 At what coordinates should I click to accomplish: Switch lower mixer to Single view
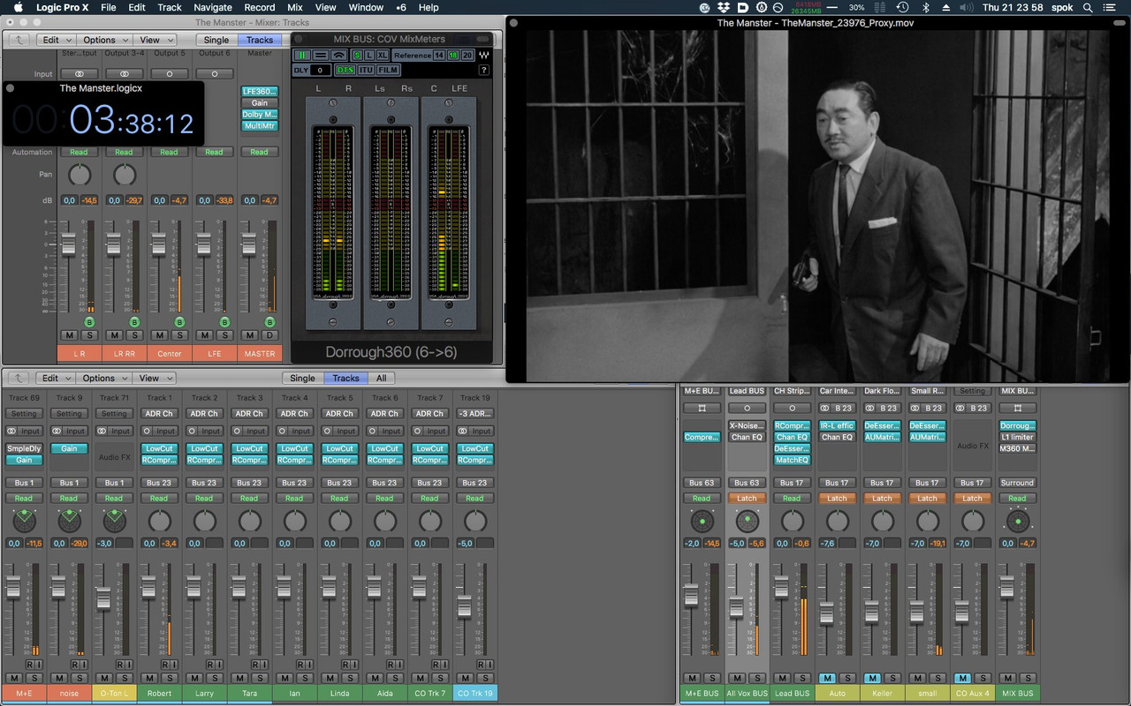(302, 378)
